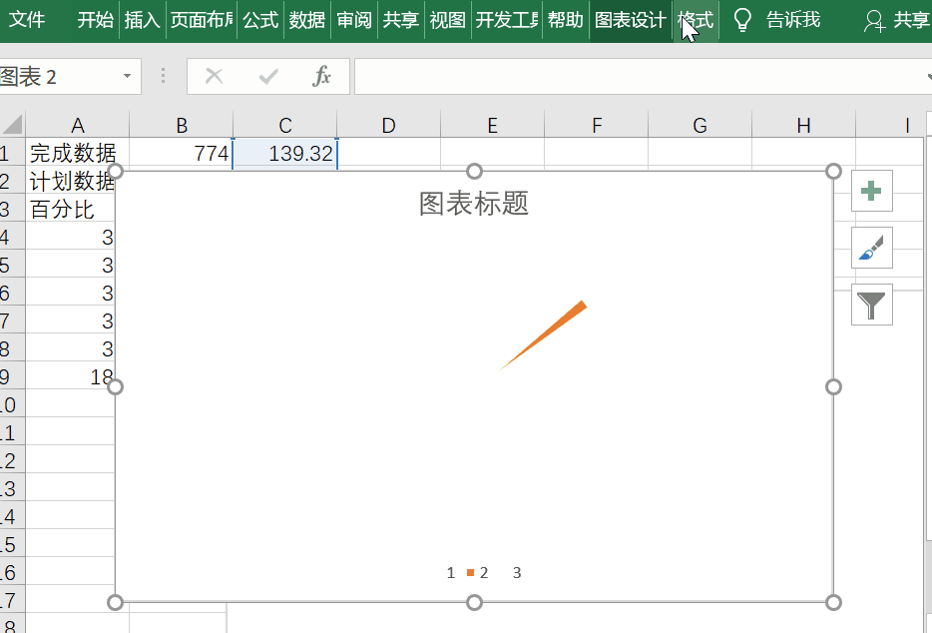Open the 插入 ribbon tab

142,20
